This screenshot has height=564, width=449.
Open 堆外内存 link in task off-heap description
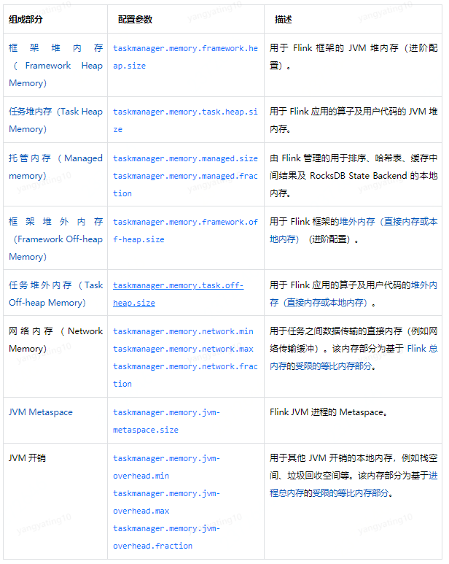[x=354, y=294]
